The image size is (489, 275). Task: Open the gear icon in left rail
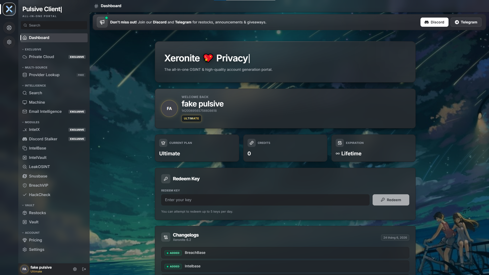tap(9, 42)
